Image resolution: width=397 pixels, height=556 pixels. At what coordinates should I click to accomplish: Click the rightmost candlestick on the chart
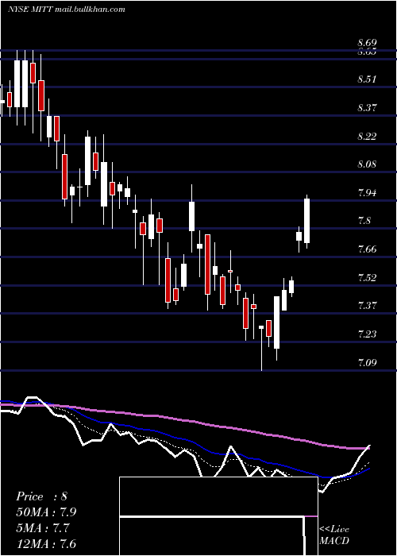(x=307, y=221)
